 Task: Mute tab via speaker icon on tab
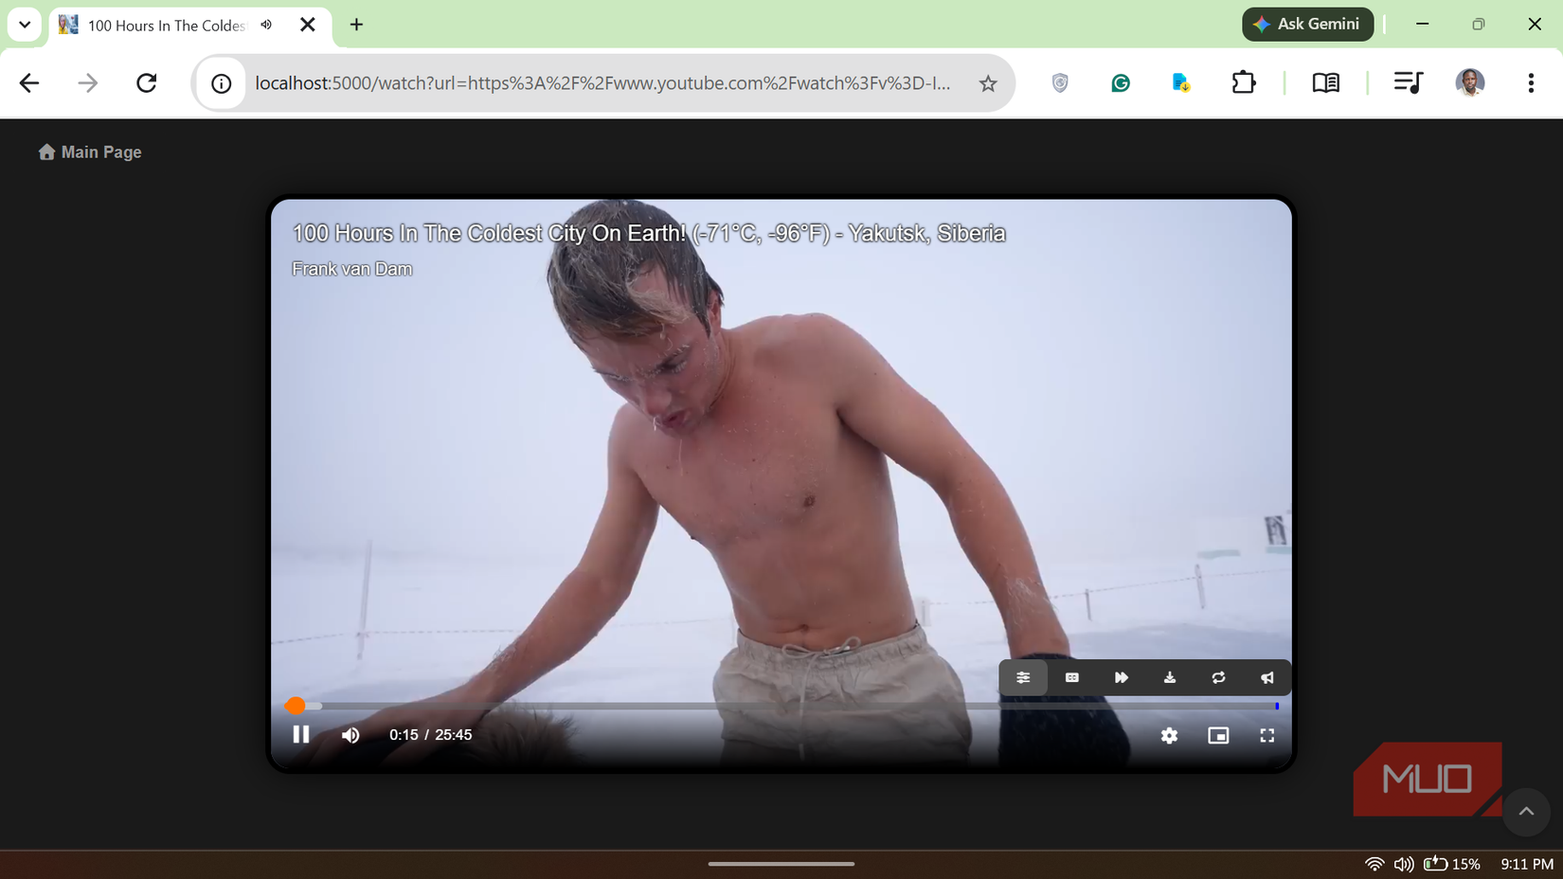[x=267, y=25]
